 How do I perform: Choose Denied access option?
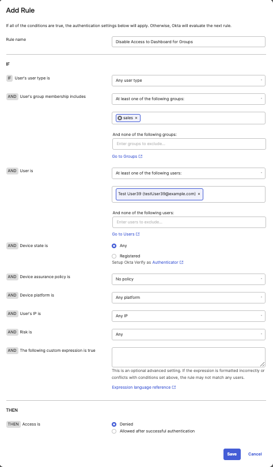coord(114,424)
